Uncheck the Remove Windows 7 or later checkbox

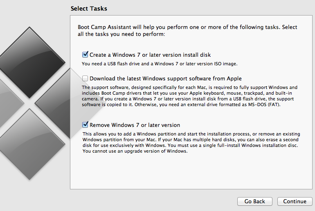tap(85, 124)
